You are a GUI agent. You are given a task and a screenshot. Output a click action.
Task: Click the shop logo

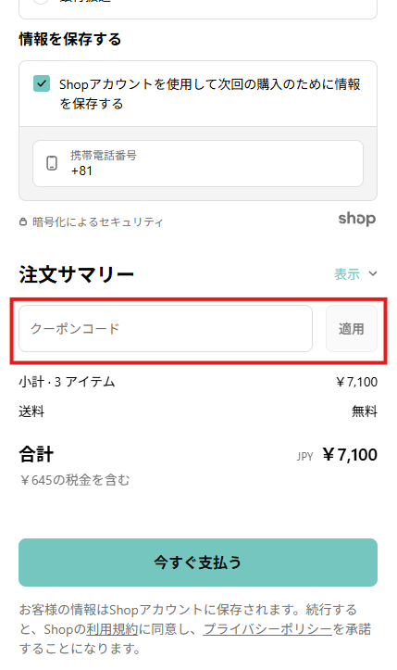point(357,219)
